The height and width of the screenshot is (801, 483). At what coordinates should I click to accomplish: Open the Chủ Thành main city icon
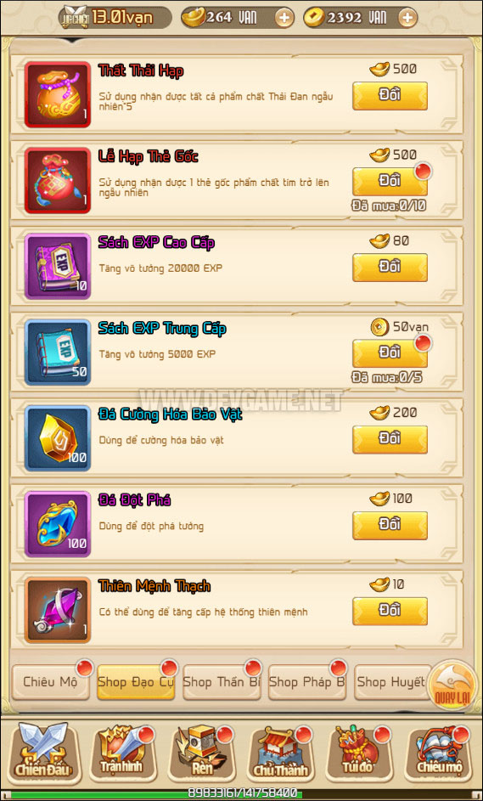point(280,753)
